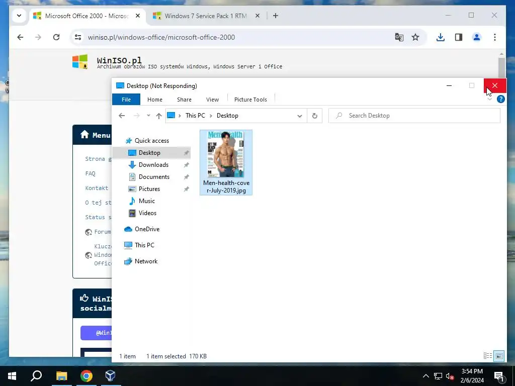The image size is (515, 386).
Task: Open a new Chrome tab
Action: [276, 16]
